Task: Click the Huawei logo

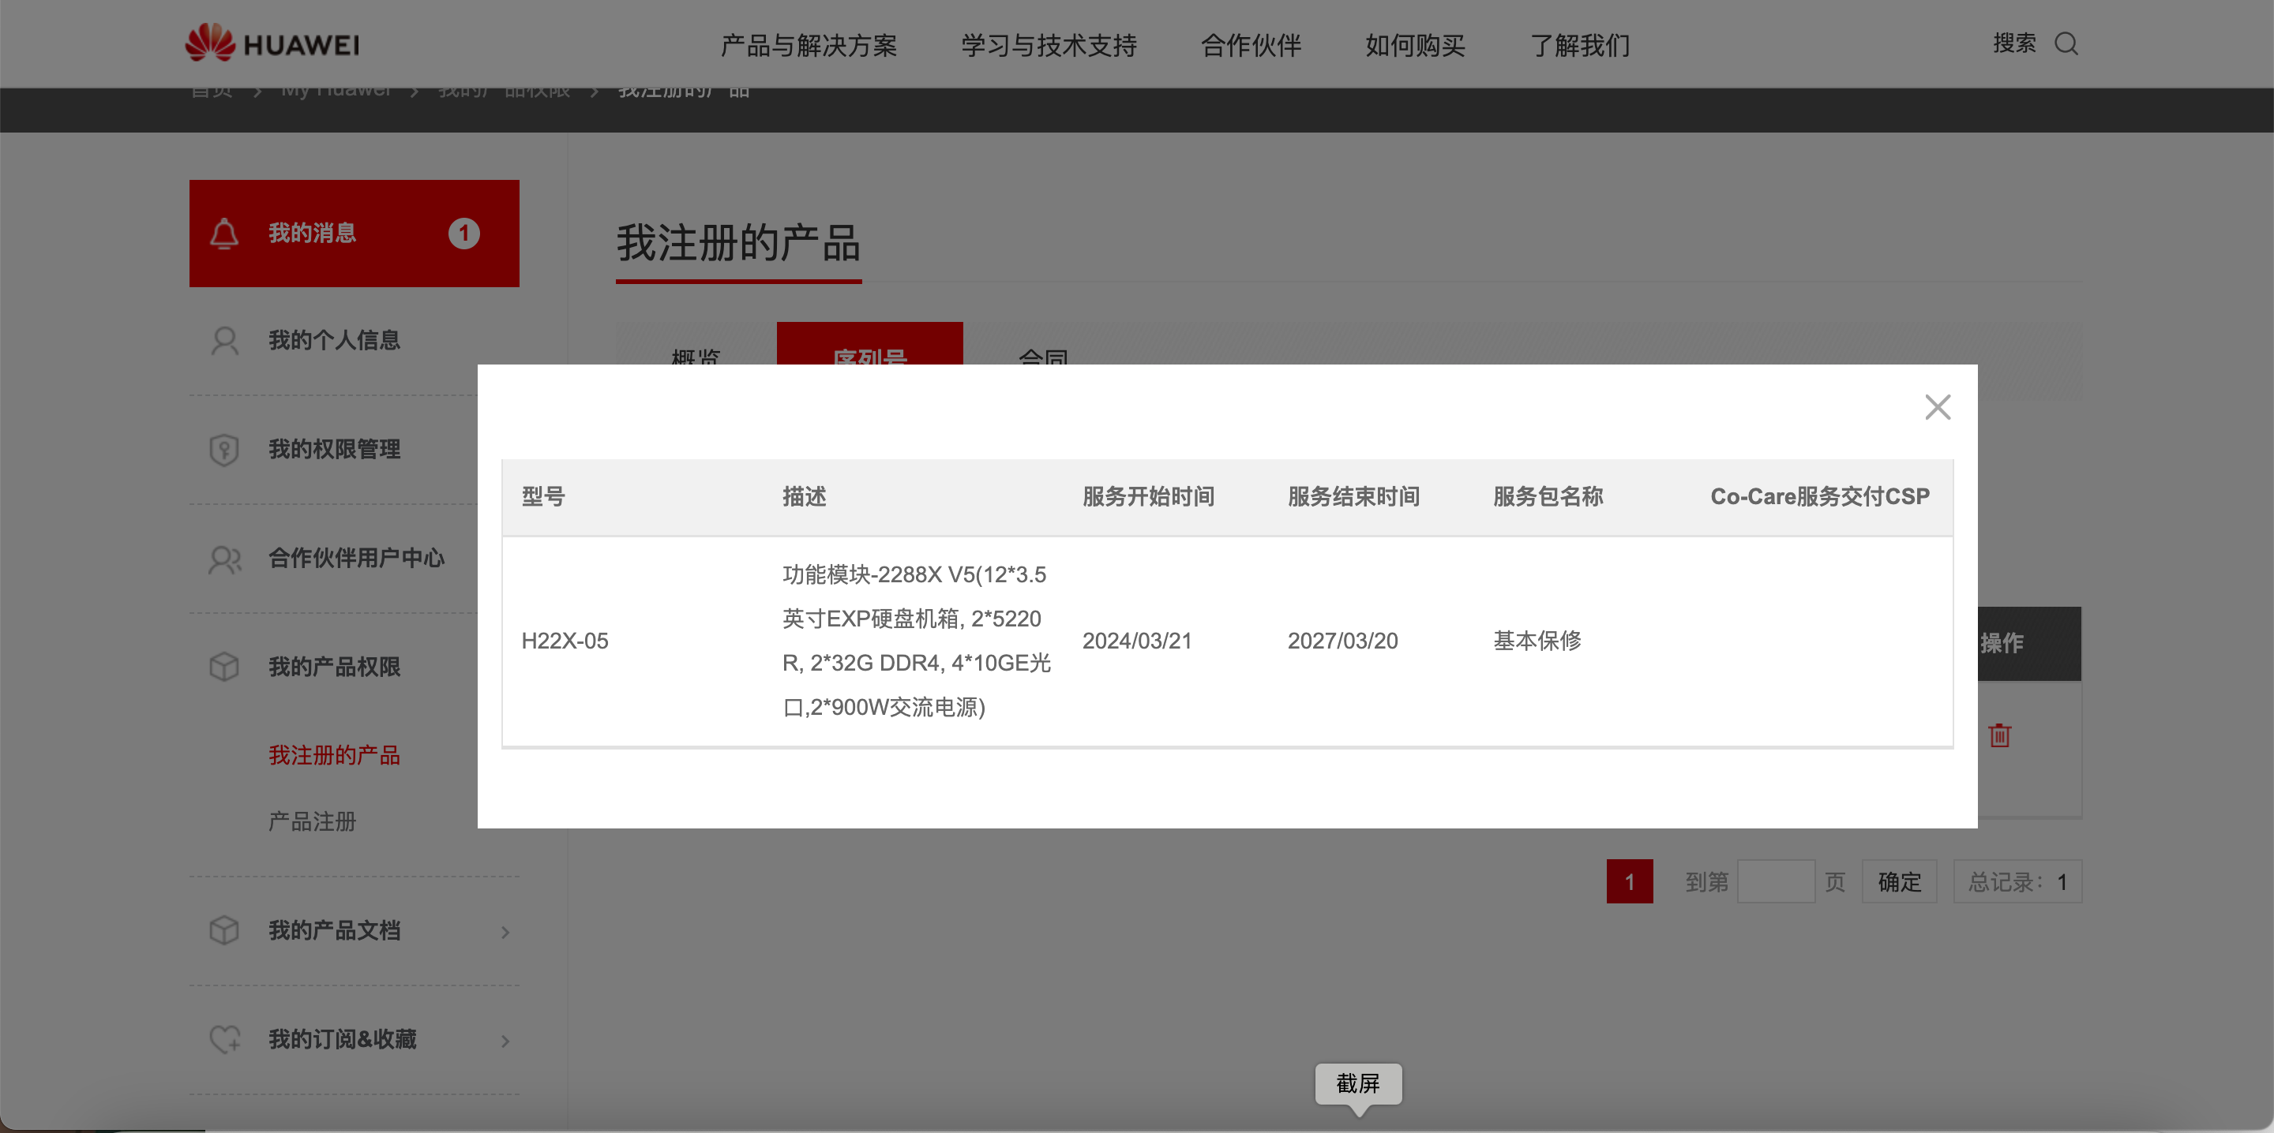Action: [x=272, y=43]
